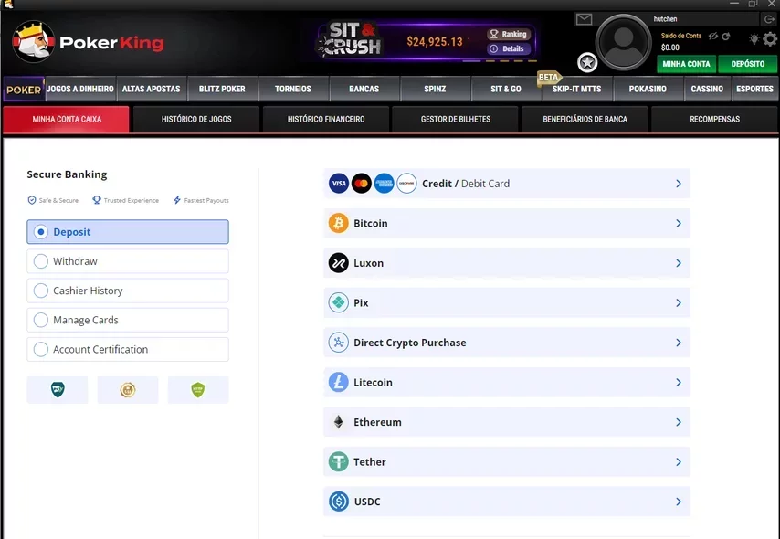Image resolution: width=780 pixels, height=539 pixels.
Task: Click the PokerKing logo
Action: 88,42
